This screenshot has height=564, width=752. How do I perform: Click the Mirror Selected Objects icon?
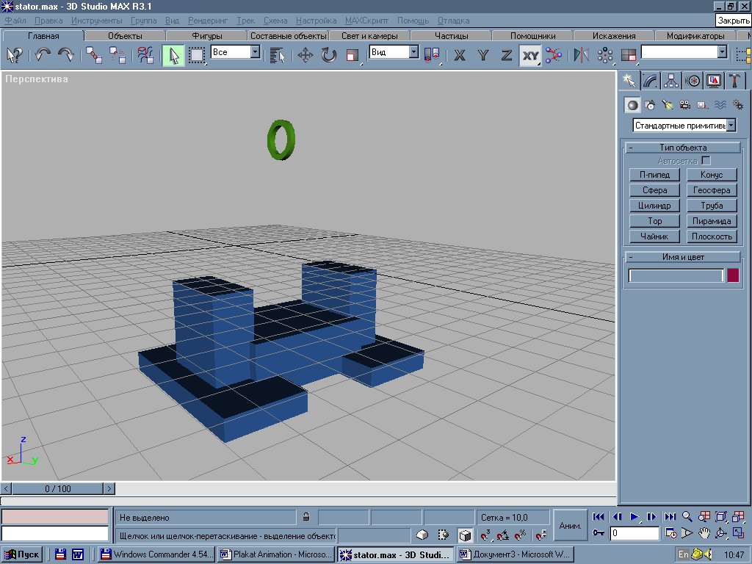click(x=582, y=54)
